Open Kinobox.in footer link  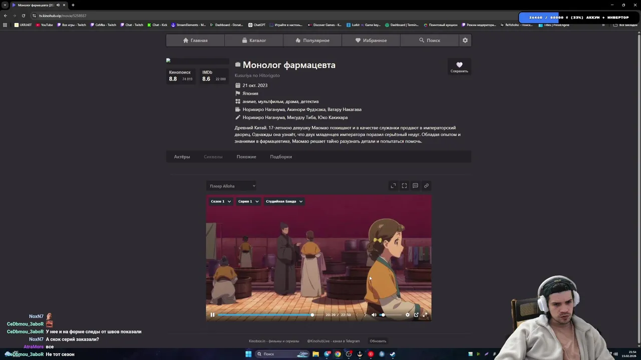[274, 341]
